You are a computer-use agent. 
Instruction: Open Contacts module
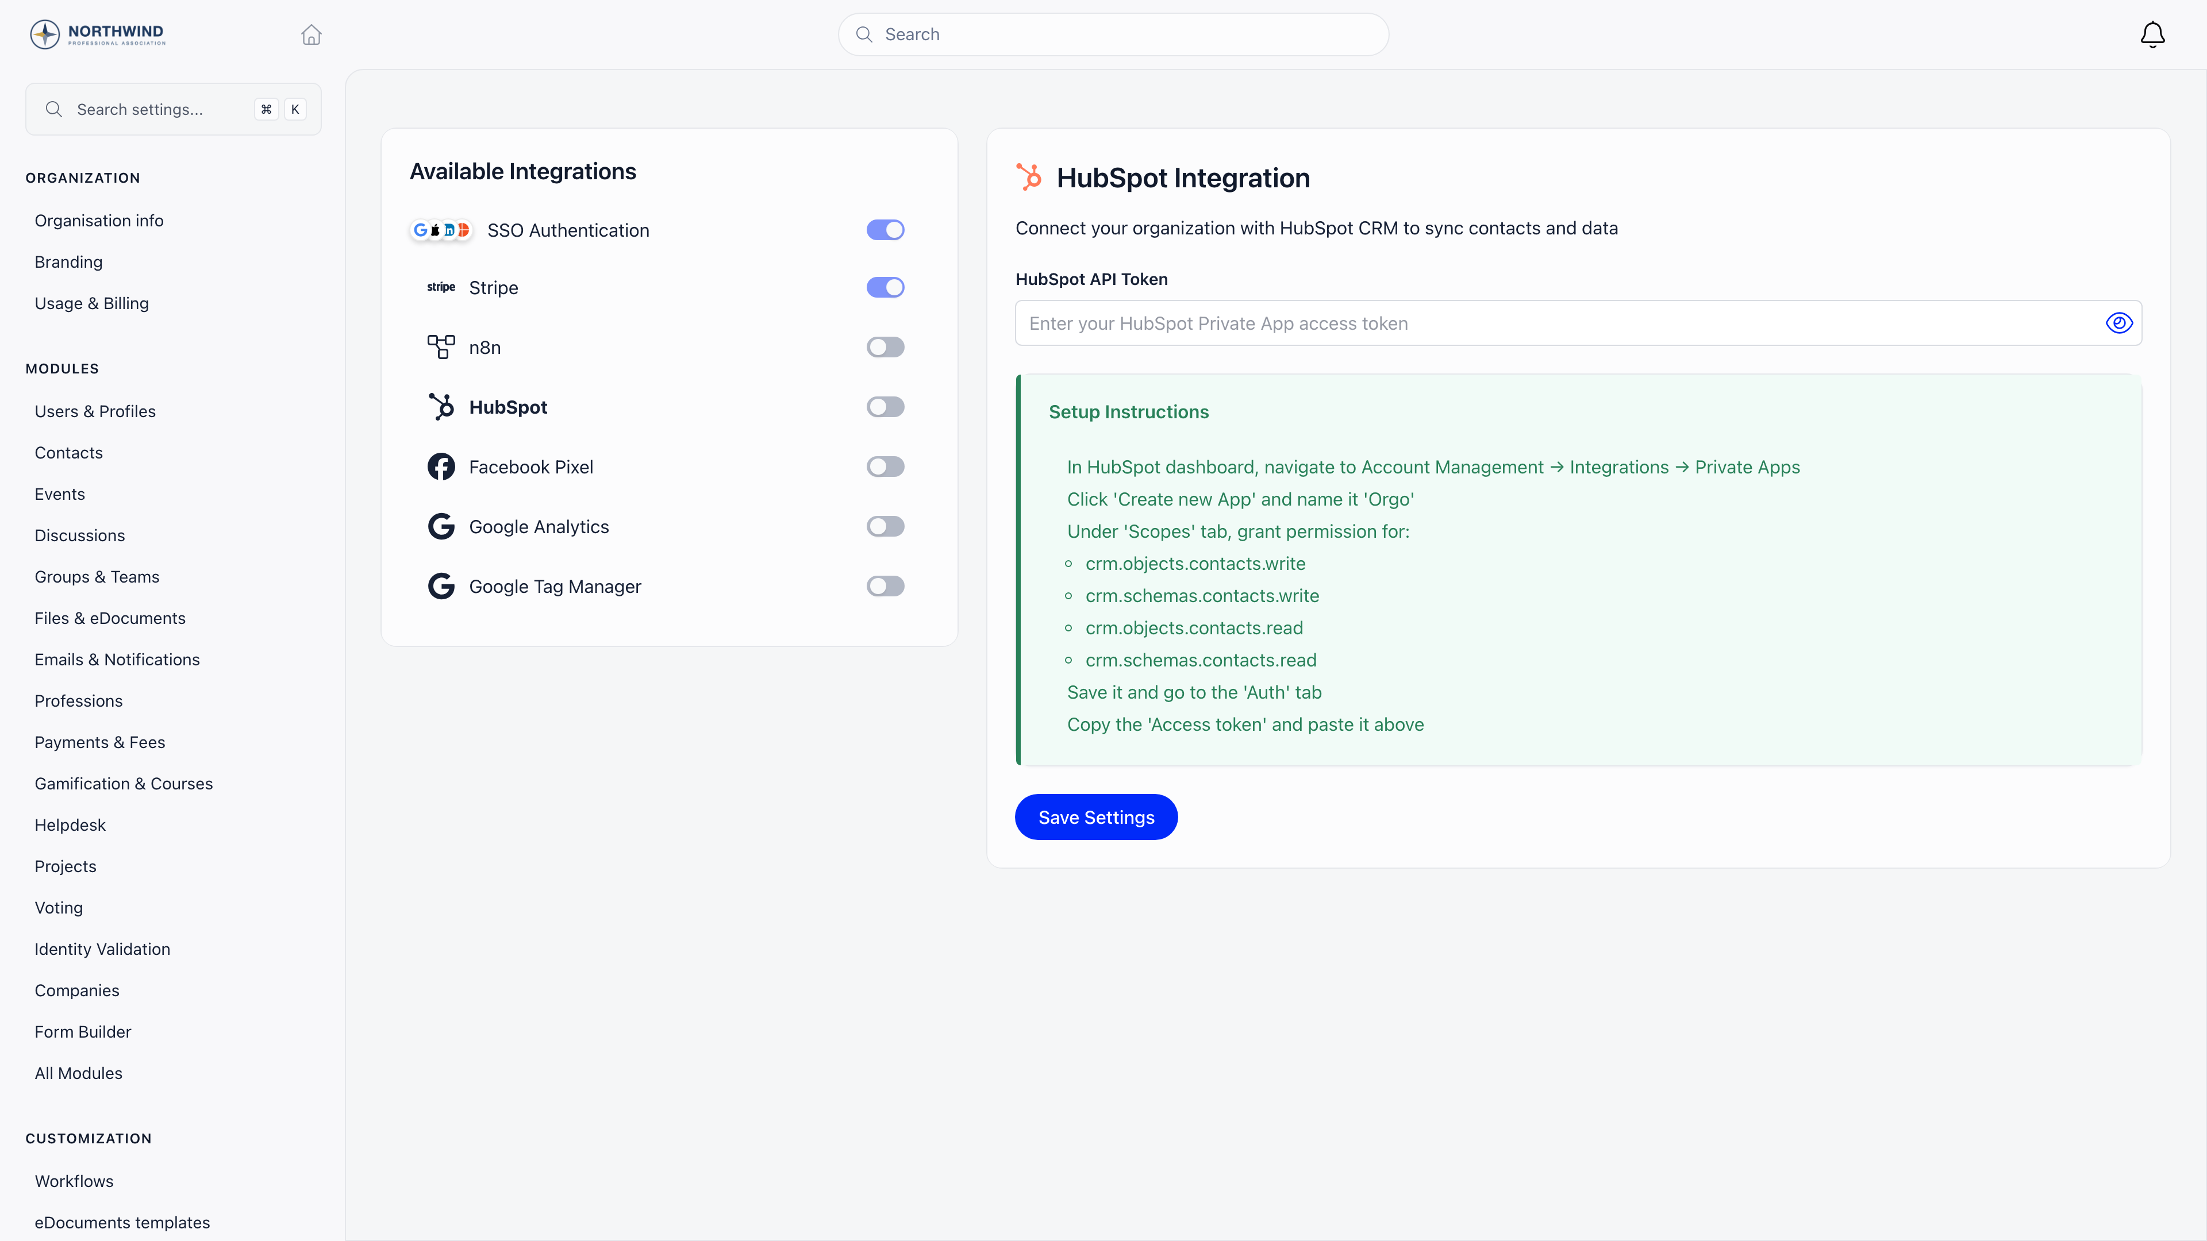[68, 452]
